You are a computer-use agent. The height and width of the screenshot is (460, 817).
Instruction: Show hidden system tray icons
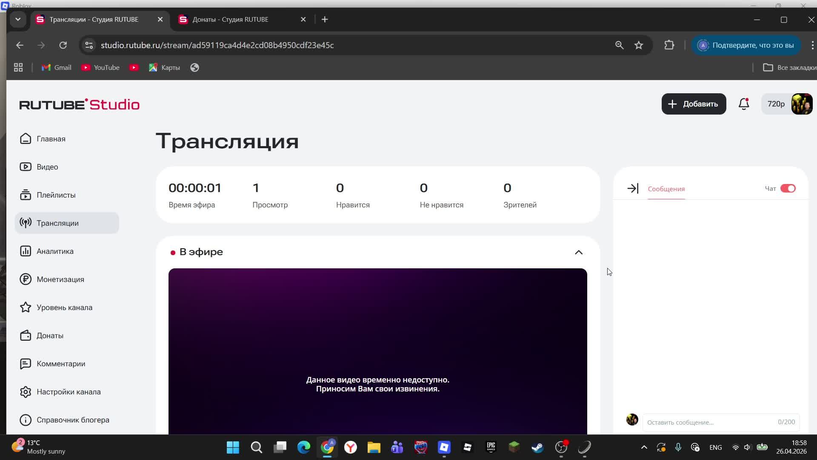[644, 447]
